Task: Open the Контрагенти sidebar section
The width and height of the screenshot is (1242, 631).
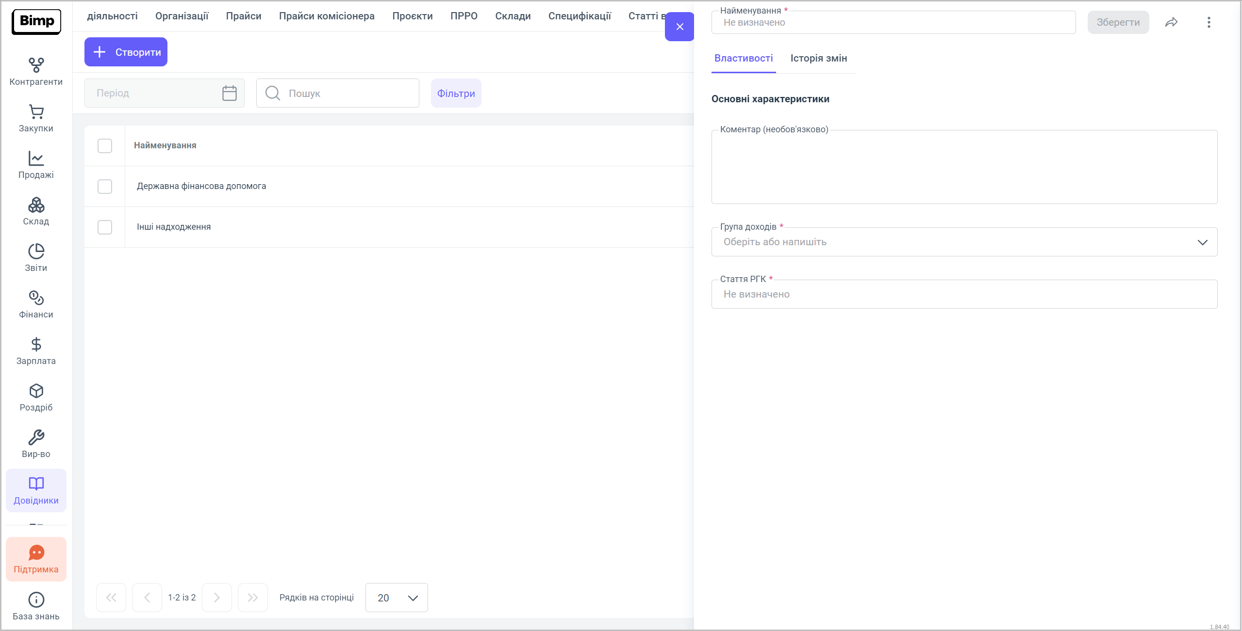Action: (x=36, y=72)
